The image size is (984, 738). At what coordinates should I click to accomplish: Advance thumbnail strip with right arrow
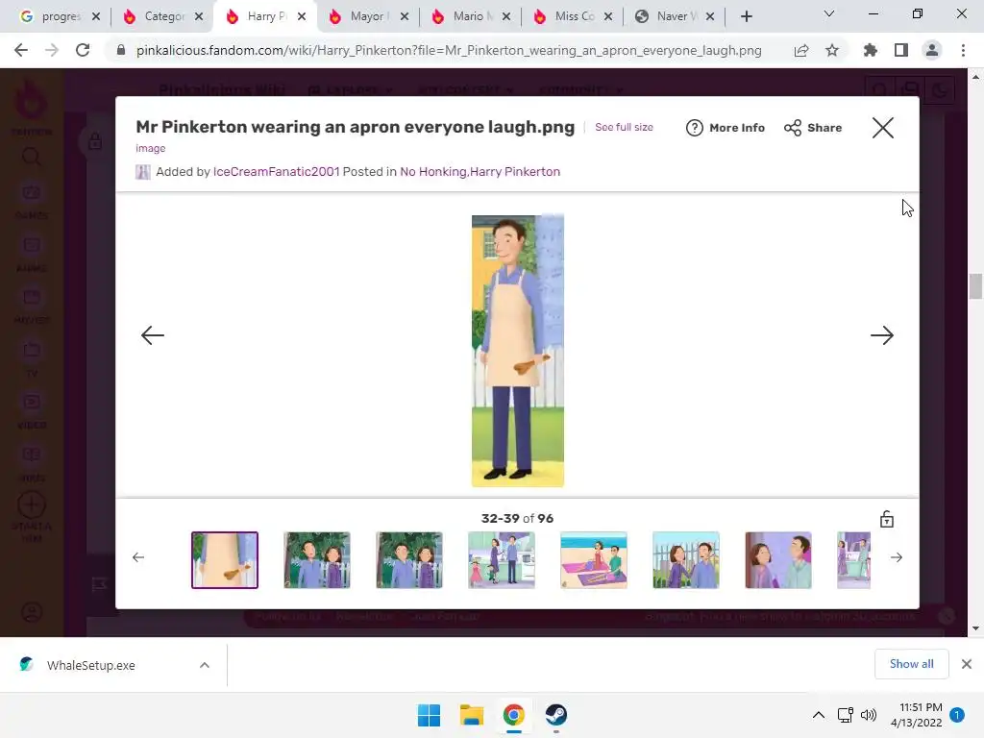[x=897, y=557]
